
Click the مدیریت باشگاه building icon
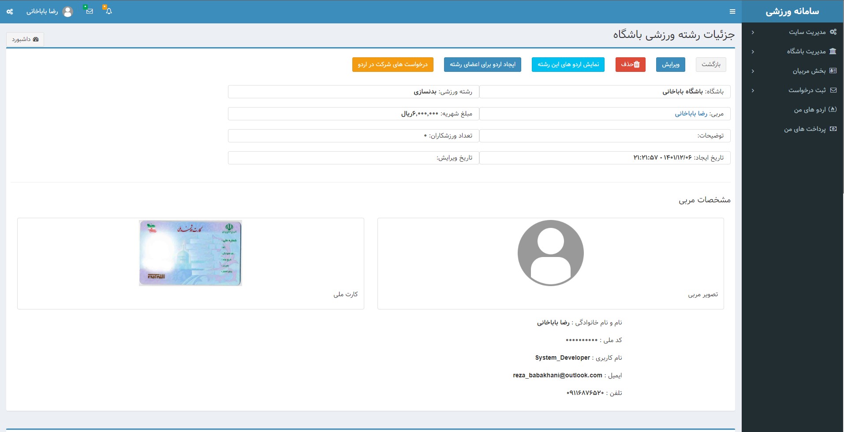(833, 51)
